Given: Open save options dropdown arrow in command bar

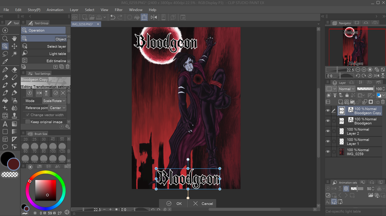Looking at the screenshot, I should tap(105, 17).
